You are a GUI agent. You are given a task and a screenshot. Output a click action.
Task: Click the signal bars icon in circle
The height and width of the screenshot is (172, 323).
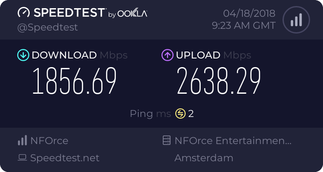[x=296, y=20]
